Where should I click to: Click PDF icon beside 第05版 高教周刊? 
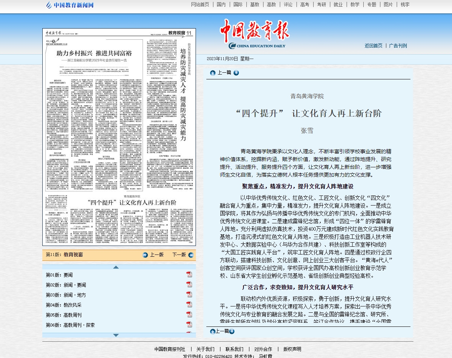pyautogui.click(x=189, y=315)
